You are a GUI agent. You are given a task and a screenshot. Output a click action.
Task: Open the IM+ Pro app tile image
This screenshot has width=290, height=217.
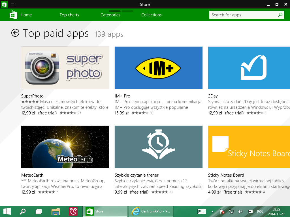point(159,68)
